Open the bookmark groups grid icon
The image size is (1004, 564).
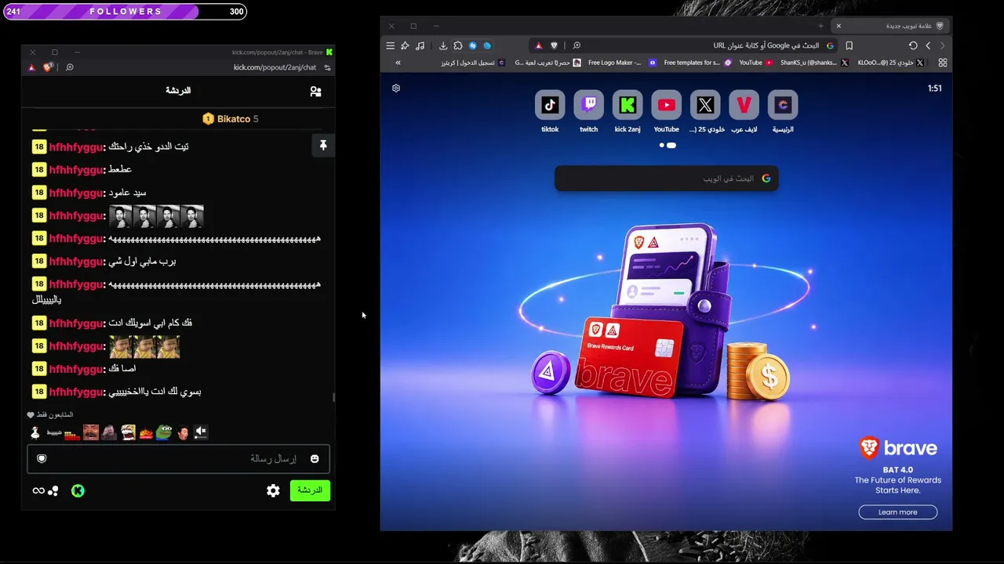943,63
